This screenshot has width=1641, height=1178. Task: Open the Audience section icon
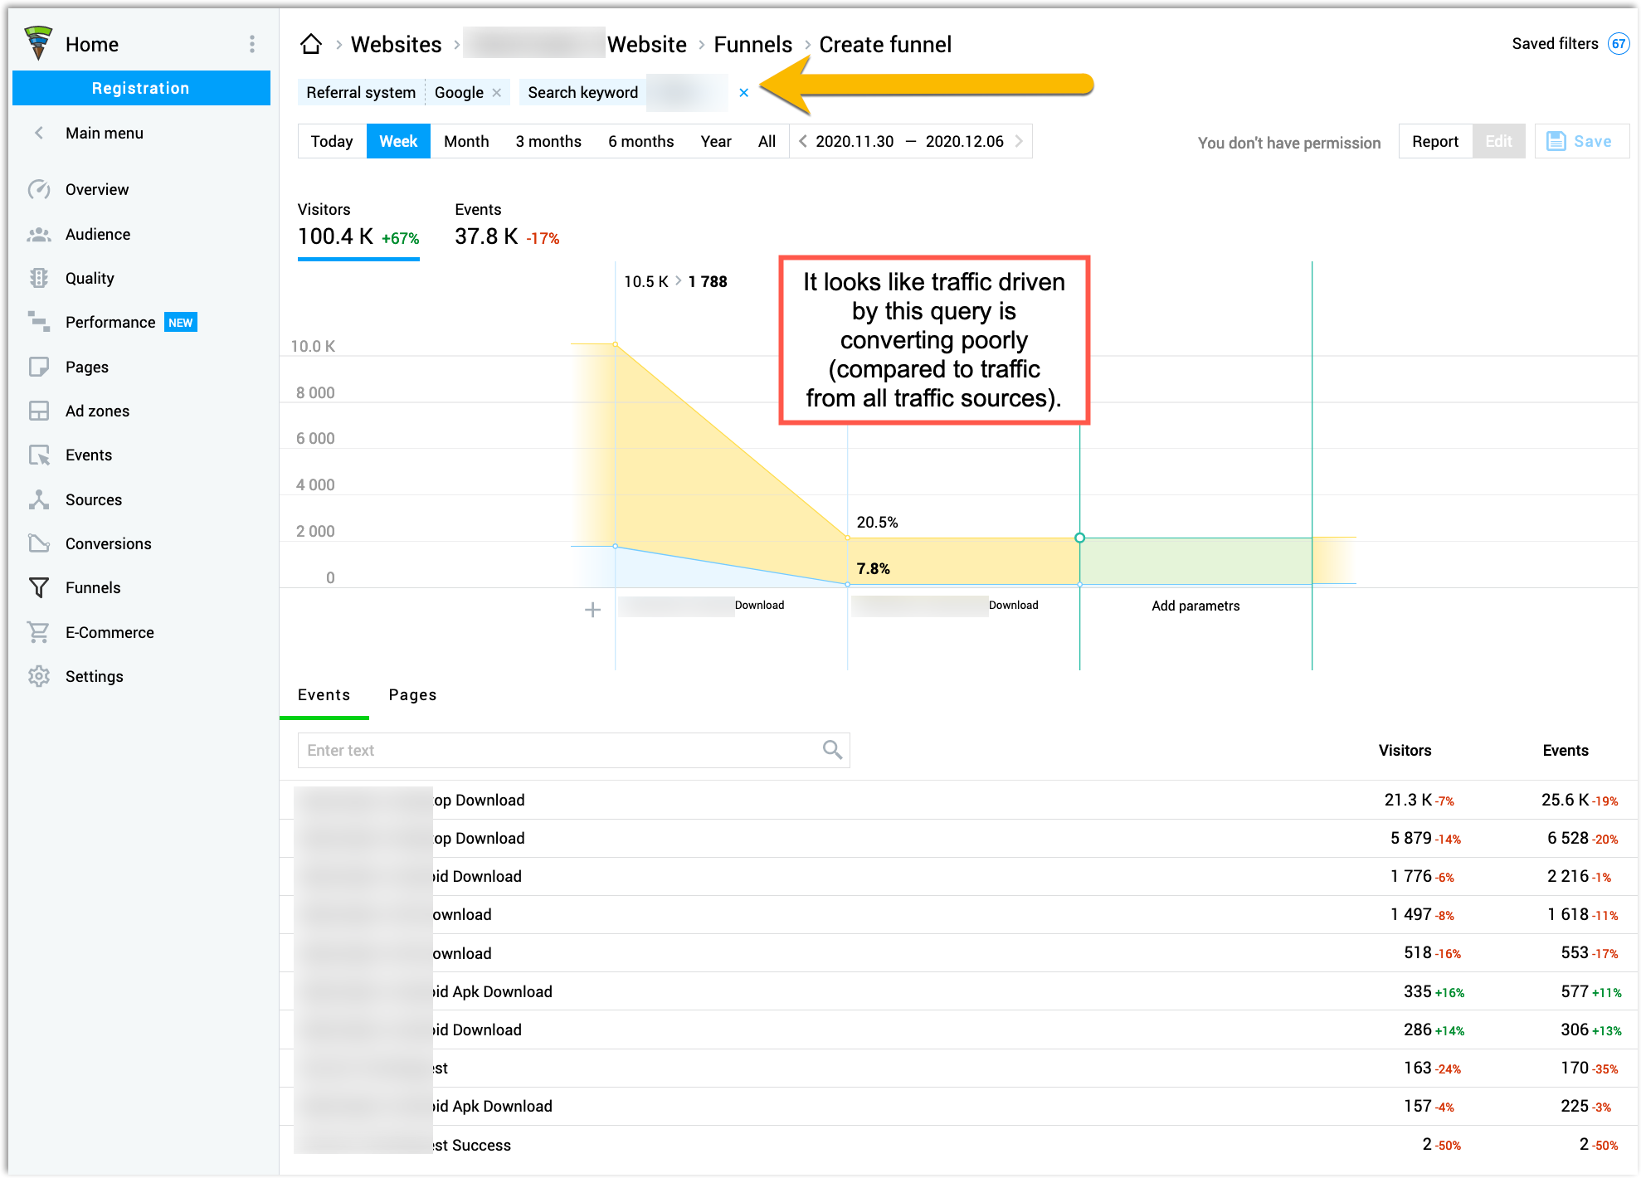(x=38, y=235)
